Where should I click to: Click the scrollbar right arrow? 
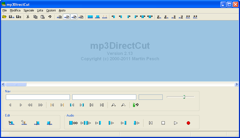coord(237,84)
